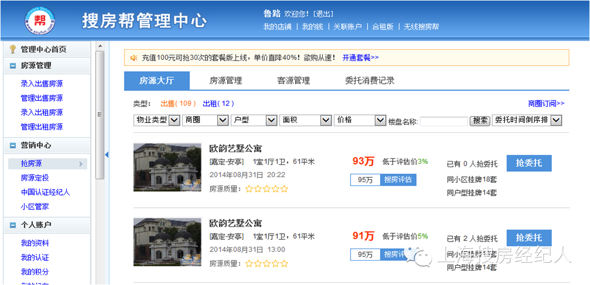Filter by 出售(109) type
This screenshot has height=285, width=590.
[179, 103]
